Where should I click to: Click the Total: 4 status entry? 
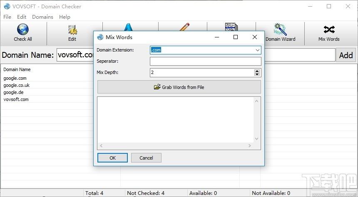pyautogui.click(x=94, y=193)
